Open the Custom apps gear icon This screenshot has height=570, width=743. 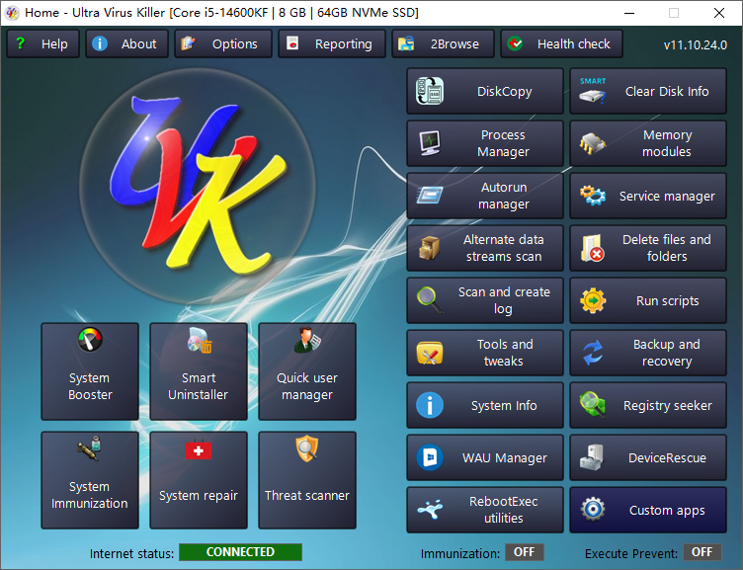pyautogui.click(x=592, y=510)
